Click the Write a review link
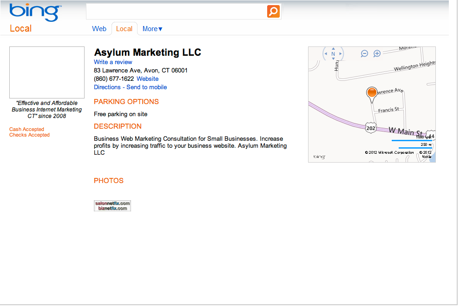460x308 pixels. [113, 62]
